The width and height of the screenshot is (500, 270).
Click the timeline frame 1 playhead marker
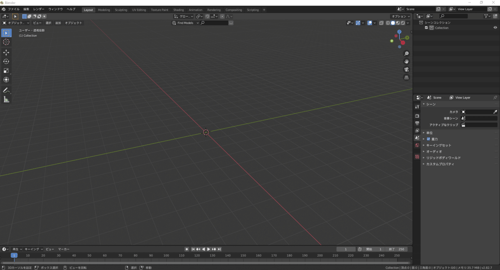pyautogui.click(x=14, y=255)
